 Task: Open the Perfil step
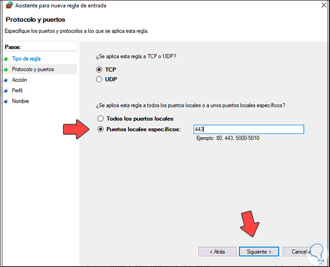[x=17, y=91]
